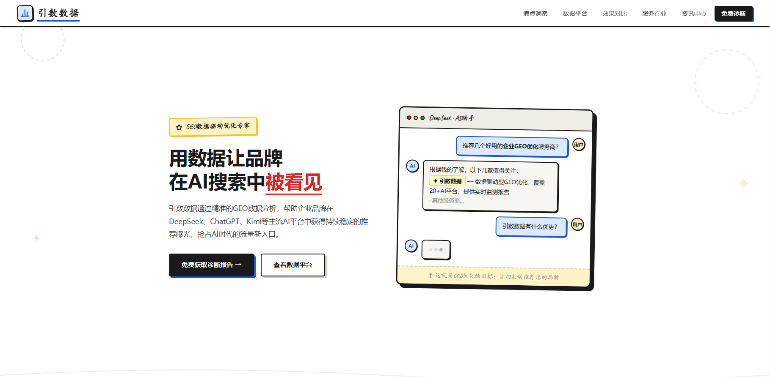Click the 其他服务商... text in the AI reply
770x377 pixels.
click(x=447, y=201)
